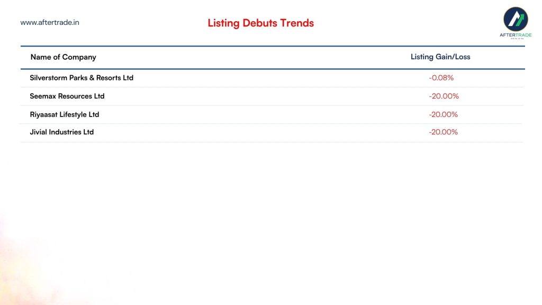Open the www.aftertrade.in website link

(x=50, y=22)
